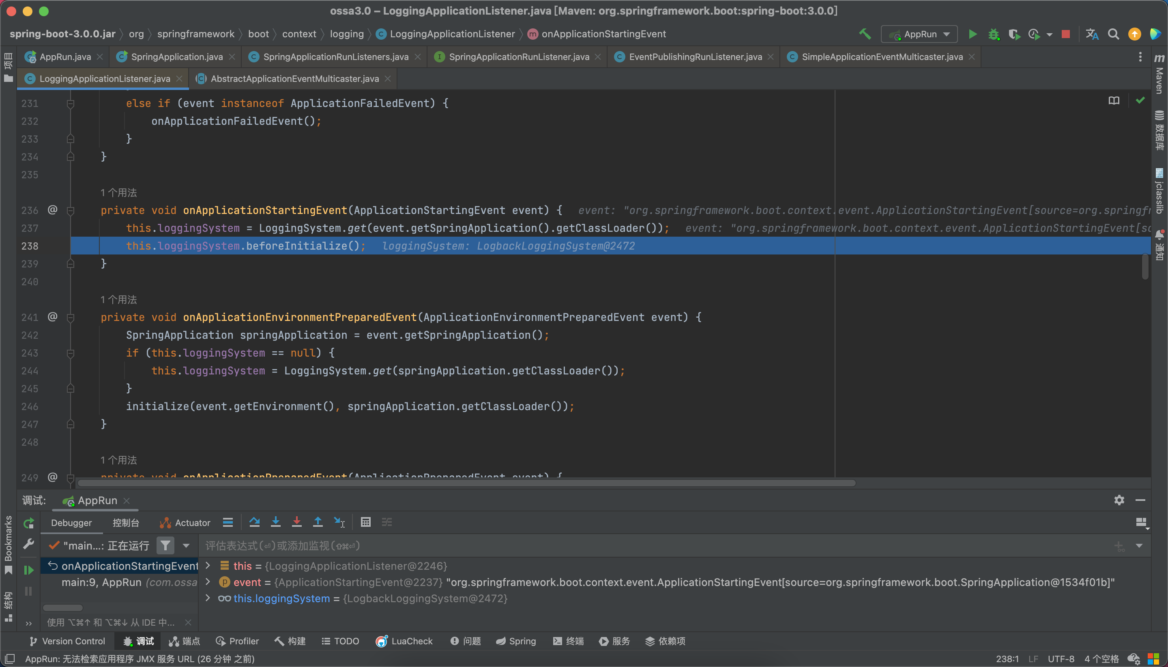
Task: Click the Rerun AppRun icon in debug panel
Action: point(28,523)
